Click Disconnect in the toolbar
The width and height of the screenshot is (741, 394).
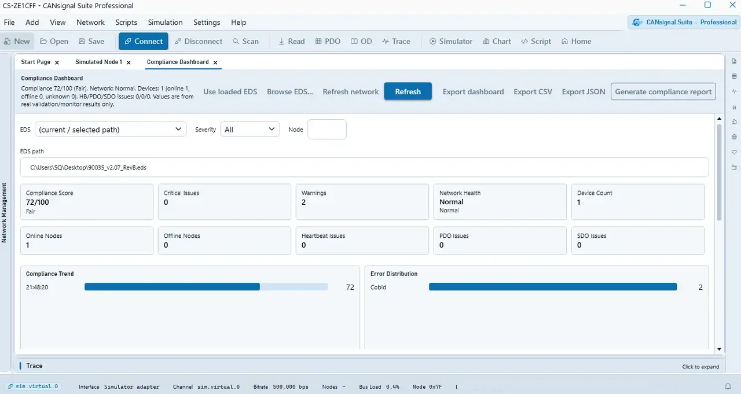(x=199, y=41)
